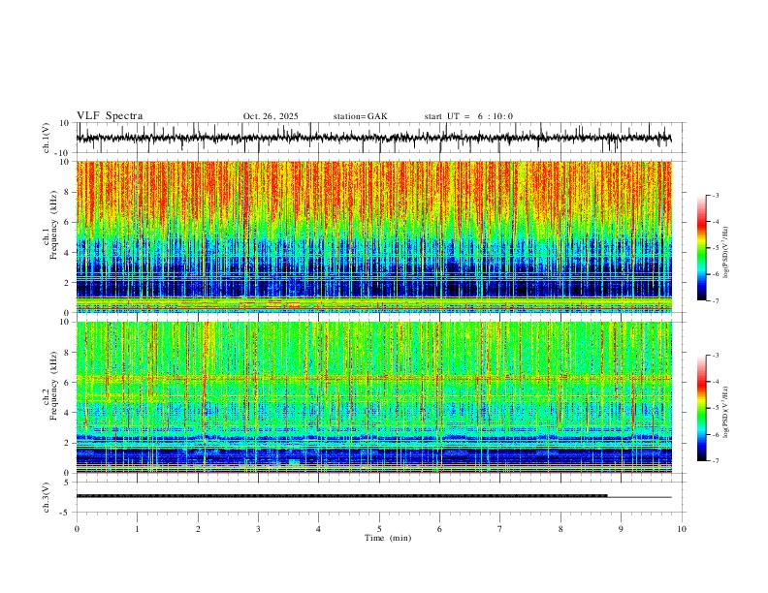
Task: Click the ch.1 PSD color scale bar
Action: (x=702, y=248)
